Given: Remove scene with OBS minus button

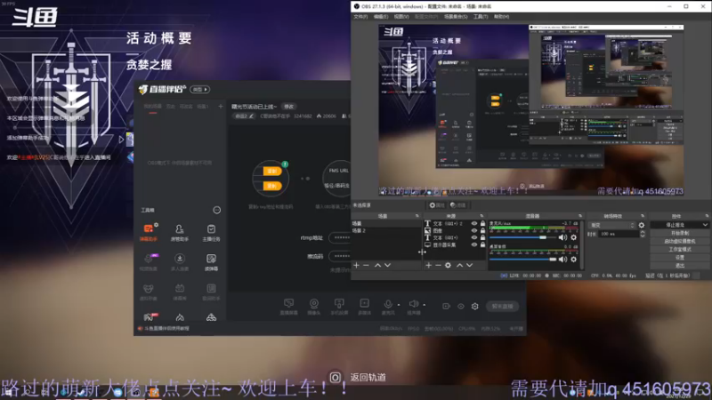Looking at the screenshot, I should coord(366,265).
